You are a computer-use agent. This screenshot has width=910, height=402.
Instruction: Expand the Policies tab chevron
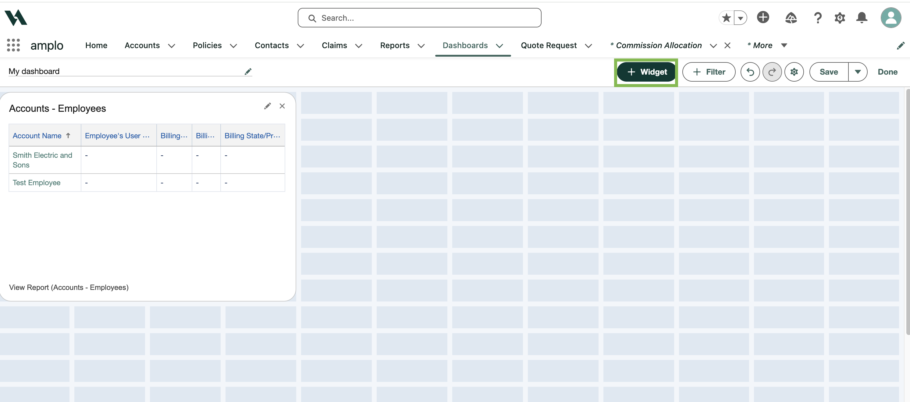pos(233,46)
